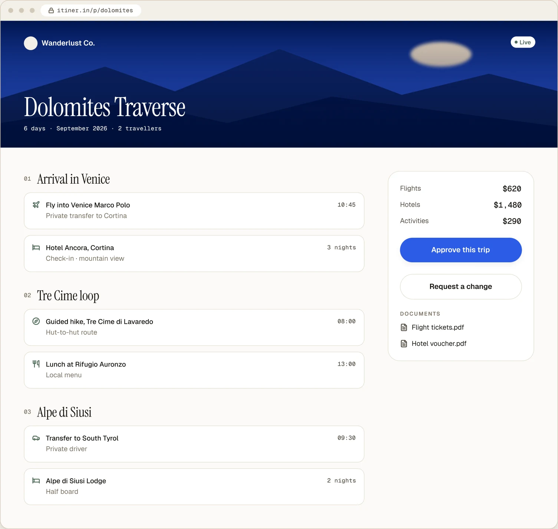The width and height of the screenshot is (558, 529).
Task: Select the Lunch at Rifugio Auronzo title
Action: [x=86, y=364]
